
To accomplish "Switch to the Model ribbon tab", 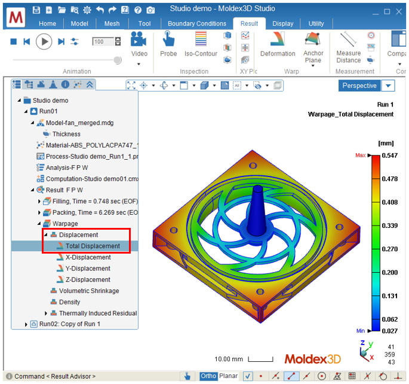I will (79, 23).
